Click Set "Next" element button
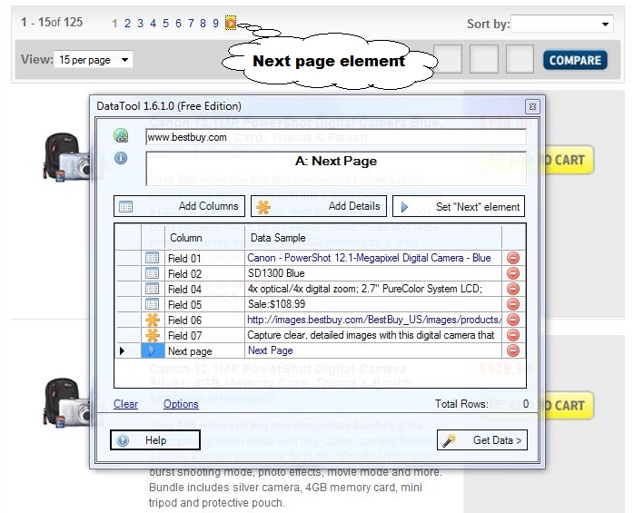The width and height of the screenshot is (634, 513). click(459, 207)
